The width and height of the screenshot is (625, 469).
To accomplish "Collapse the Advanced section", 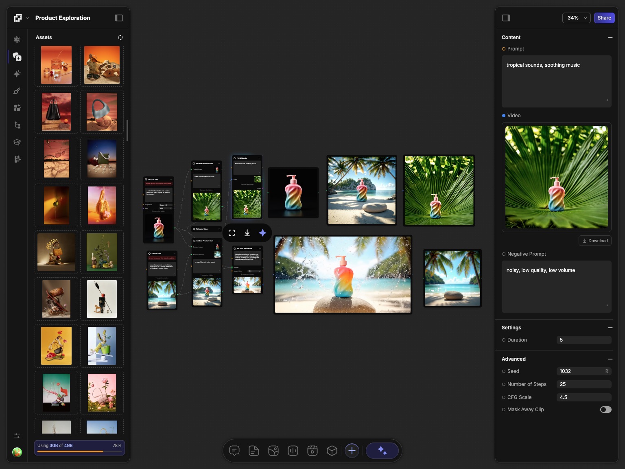I will 610,359.
